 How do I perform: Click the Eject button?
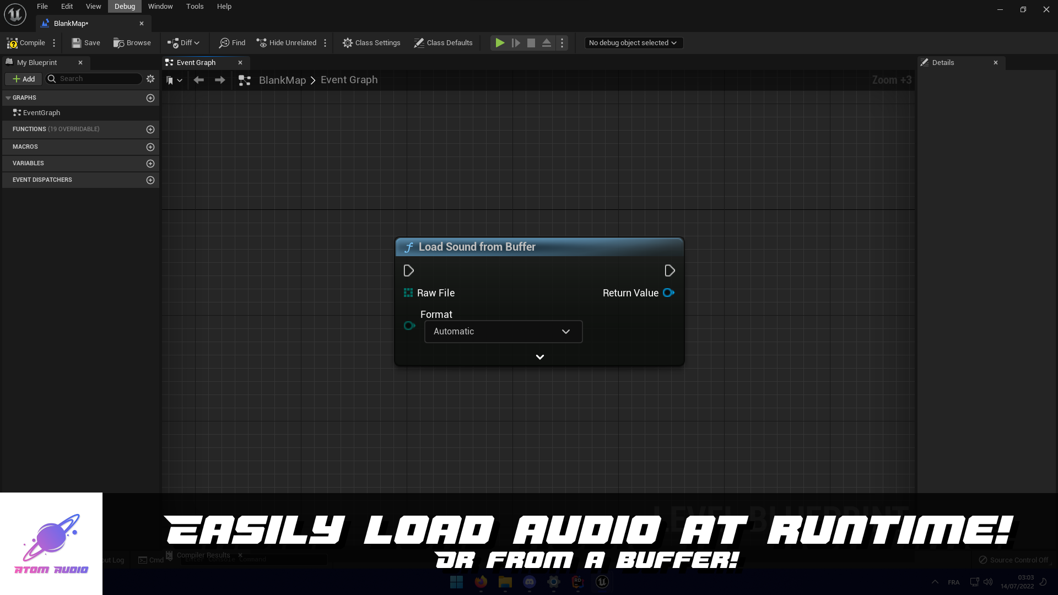pyautogui.click(x=547, y=43)
